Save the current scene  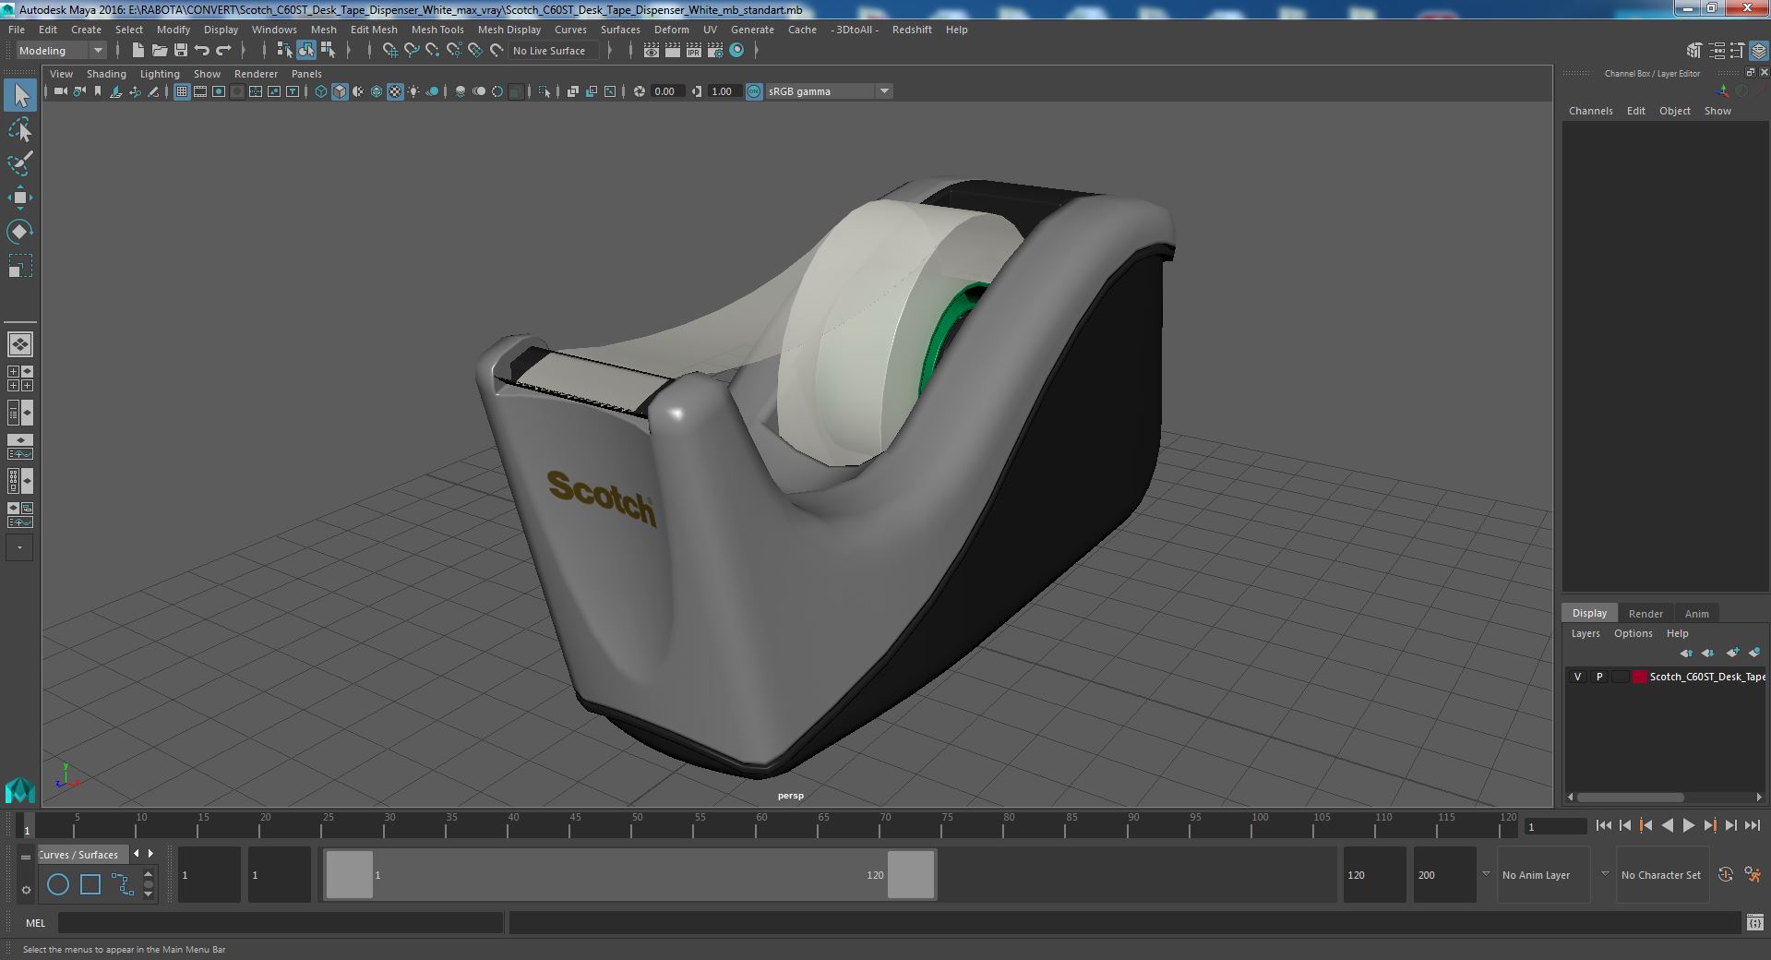point(181,51)
